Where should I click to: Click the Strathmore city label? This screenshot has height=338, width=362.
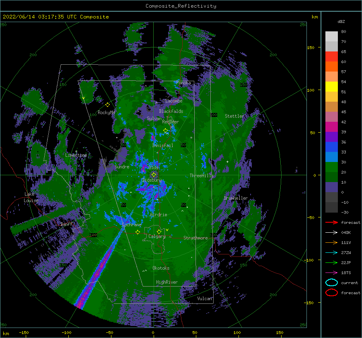195,238
